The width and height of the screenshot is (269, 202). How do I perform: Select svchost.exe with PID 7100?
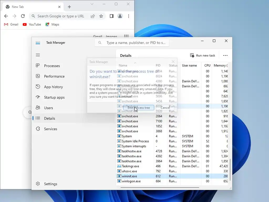[x=172, y=121]
